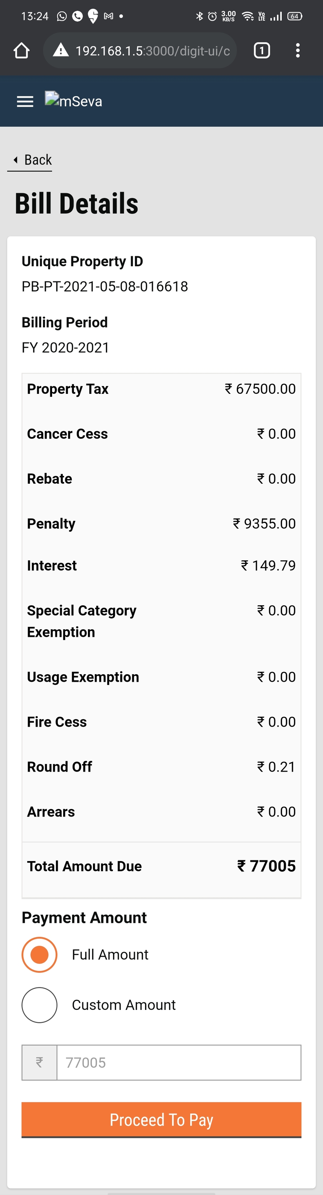
Task: Tap the insecure connection warning icon
Action: tap(61, 50)
